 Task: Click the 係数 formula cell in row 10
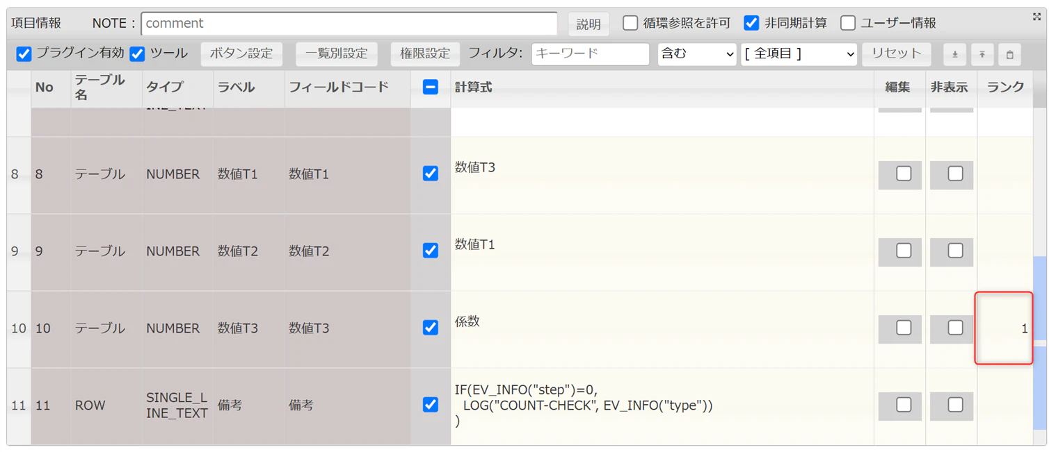[662, 329]
